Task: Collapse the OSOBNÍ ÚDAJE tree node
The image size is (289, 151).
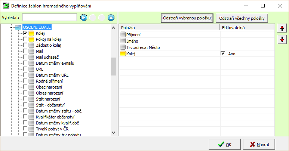Action: pos(12,28)
